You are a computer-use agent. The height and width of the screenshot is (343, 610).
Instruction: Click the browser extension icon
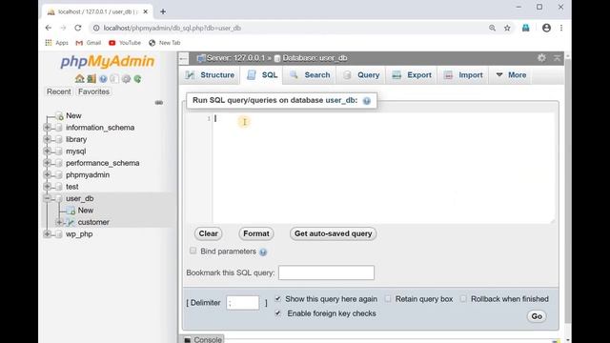[525, 28]
